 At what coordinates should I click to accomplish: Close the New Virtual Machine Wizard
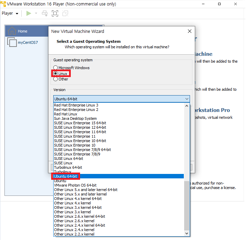190,31
